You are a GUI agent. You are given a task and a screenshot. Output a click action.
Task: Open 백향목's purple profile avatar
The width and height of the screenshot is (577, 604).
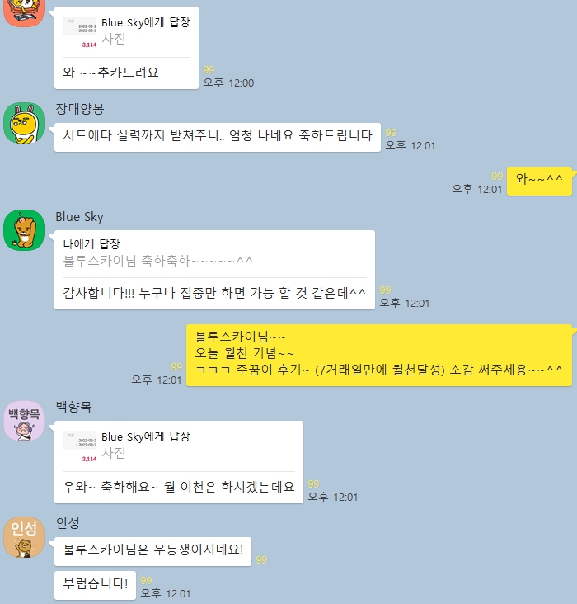pyautogui.click(x=24, y=421)
